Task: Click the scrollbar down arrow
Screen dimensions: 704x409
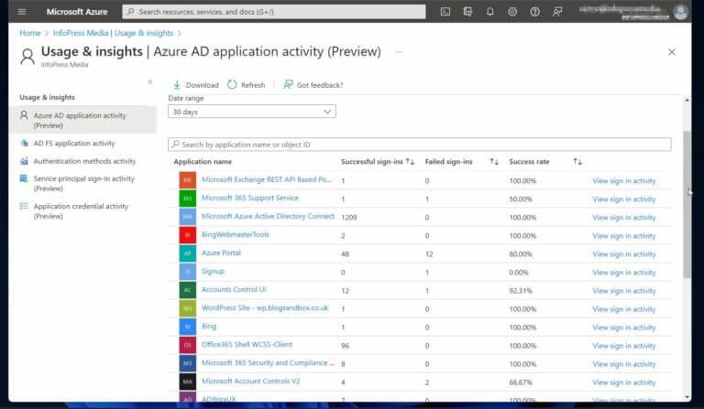Action: tap(687, 397)
